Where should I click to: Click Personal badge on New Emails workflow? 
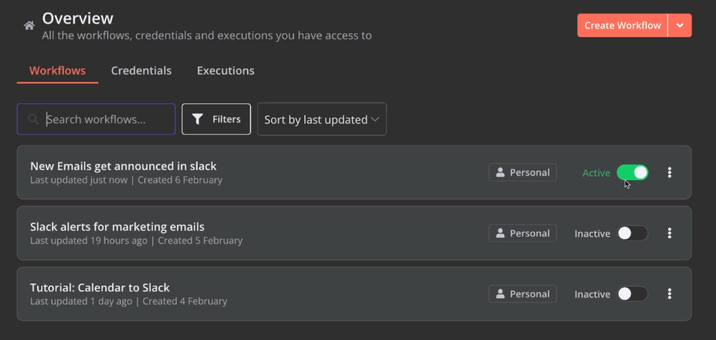coord(522,172)
